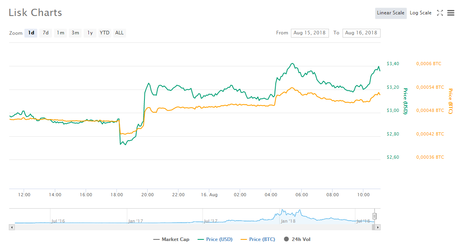Click the navigator scroll left arrow
The width and height of the screenshot is (465, 245).
point(12,227)
